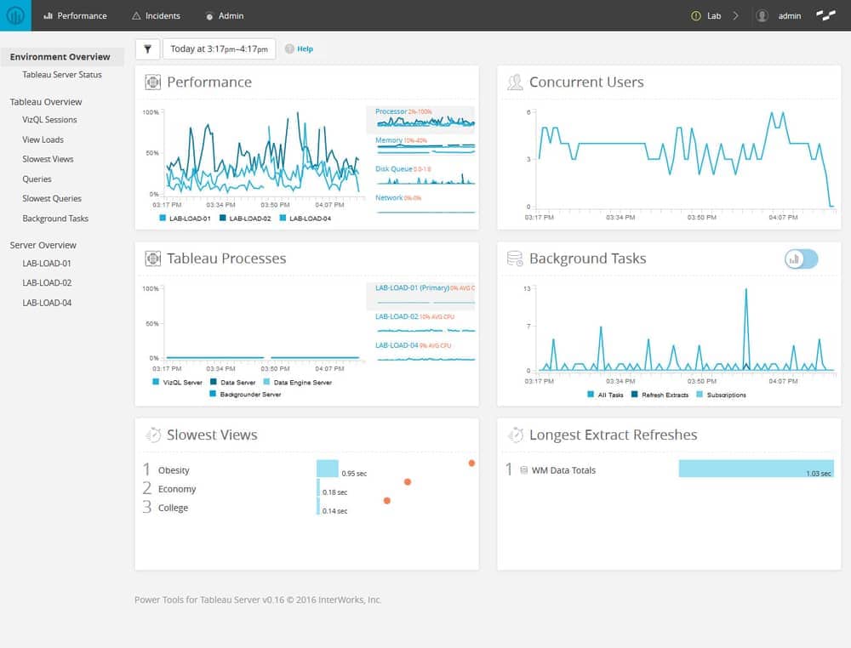Open the time range selector Today at 3:17pm–4:17pm
Image resolution: width=851 pixels, height=648 pixels.
coord(219,48)
